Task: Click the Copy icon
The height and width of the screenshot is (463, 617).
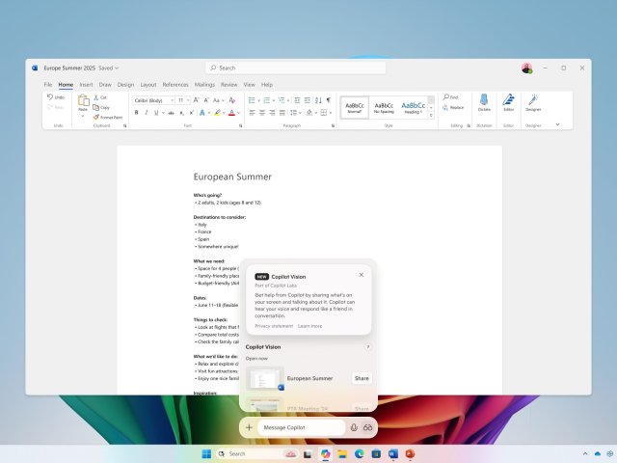Action: click(x=95, y=107)
